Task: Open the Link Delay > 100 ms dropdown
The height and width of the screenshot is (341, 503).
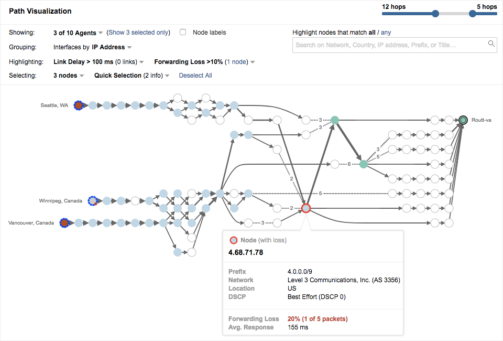Action: pos(99,62)
